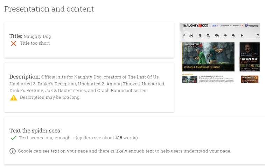
Task: Click the Description label
Action: (x=25, y=77)
